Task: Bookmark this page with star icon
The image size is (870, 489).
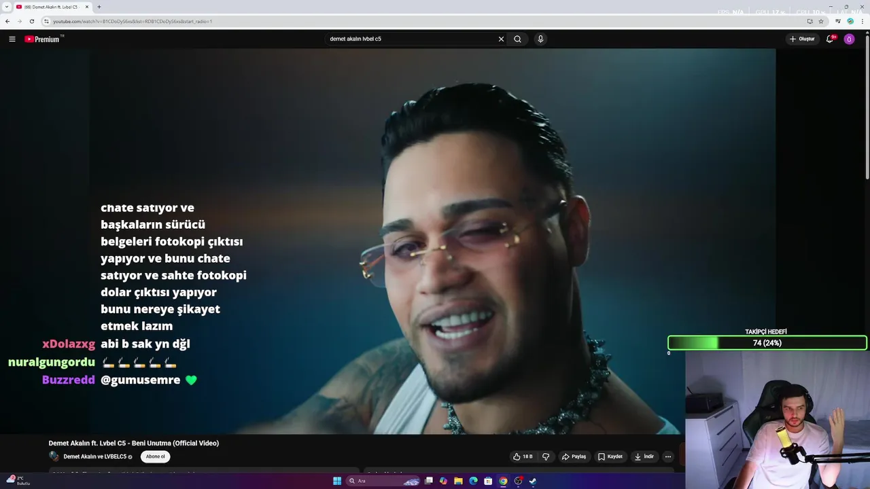Action: pyautogui.click(x=821, y=21)
